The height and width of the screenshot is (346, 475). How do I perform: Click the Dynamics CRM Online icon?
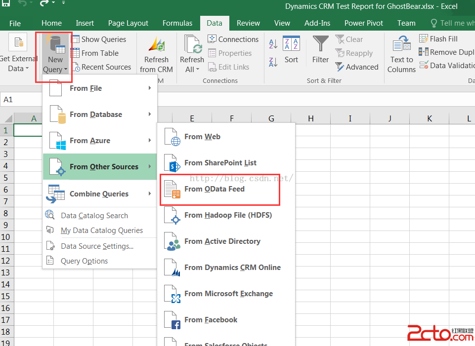coord(173,268)
